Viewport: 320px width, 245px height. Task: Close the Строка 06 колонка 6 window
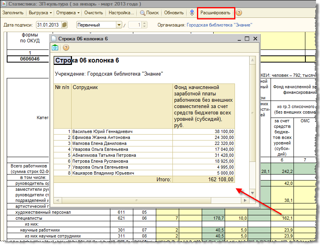[x=255, y=39]
